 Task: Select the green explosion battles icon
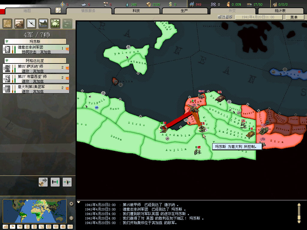point(55,23)
